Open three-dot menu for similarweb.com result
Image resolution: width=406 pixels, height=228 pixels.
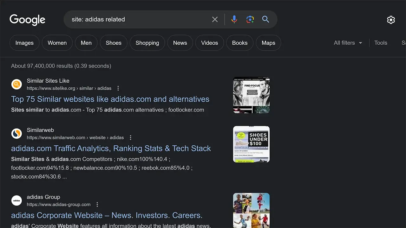pyautogui.click(x=130, y=138)
